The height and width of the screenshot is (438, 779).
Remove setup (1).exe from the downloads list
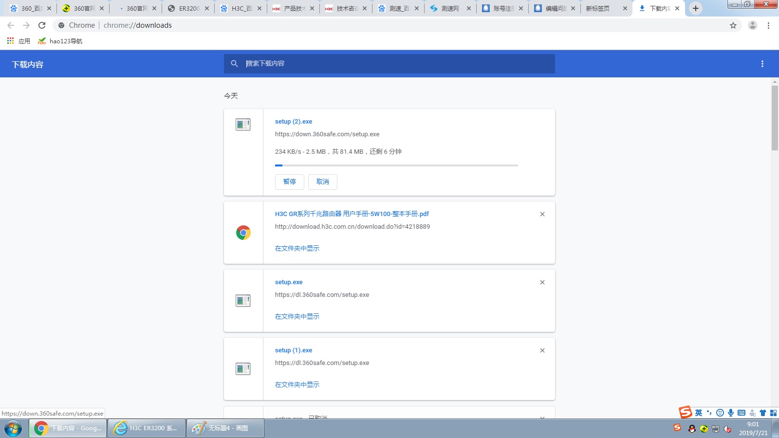click(x=542, y=350)
